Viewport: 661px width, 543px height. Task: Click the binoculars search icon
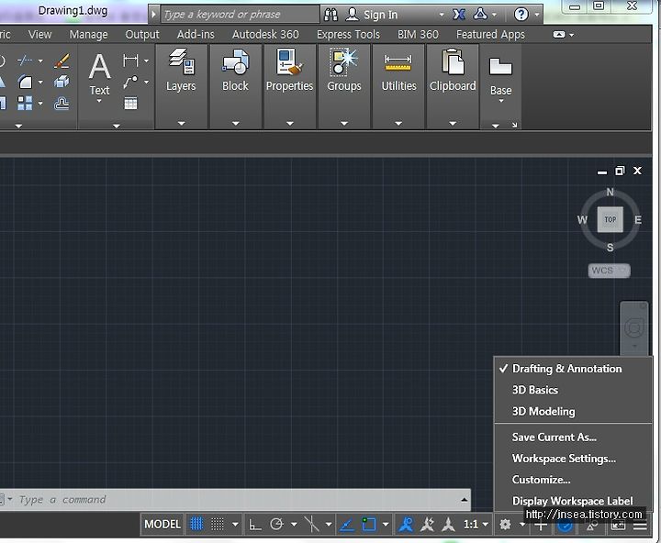click(330, 15)
